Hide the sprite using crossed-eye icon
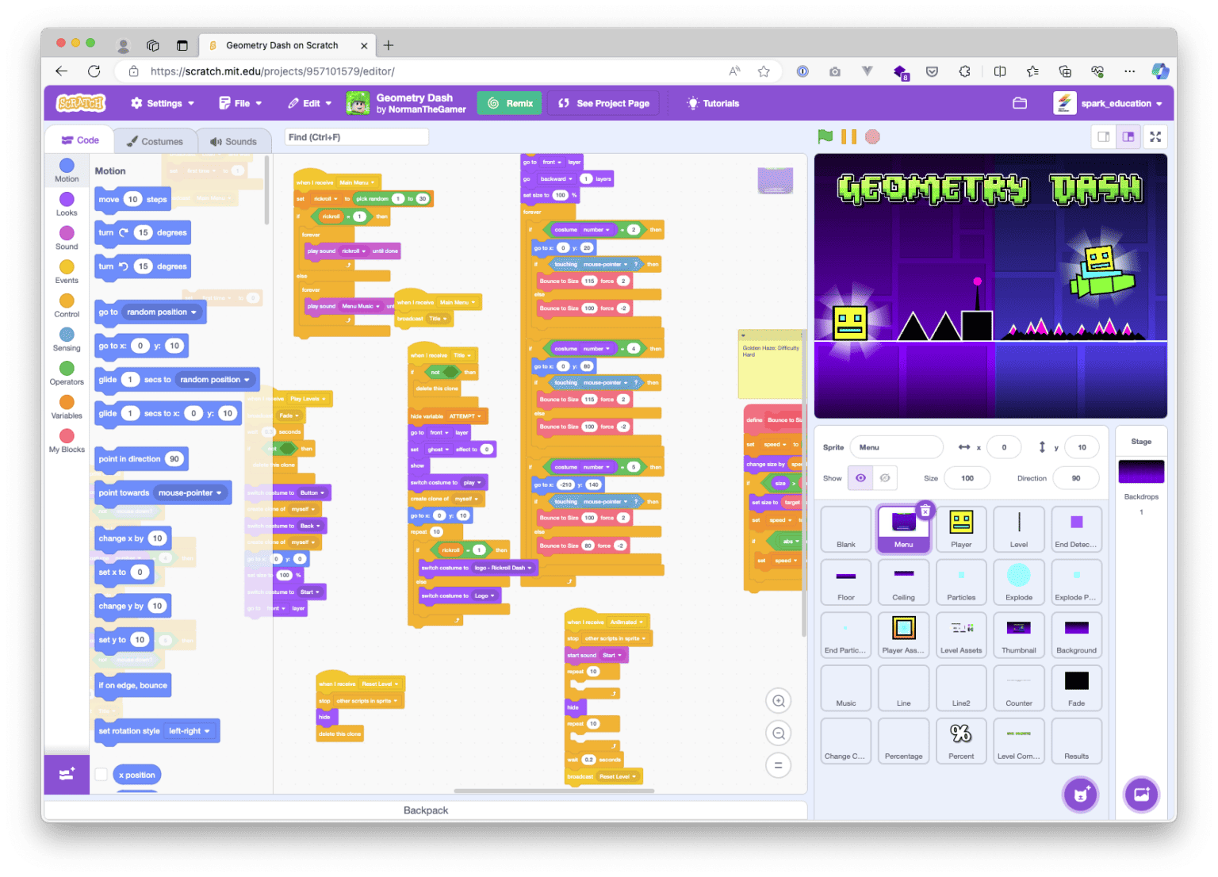 coord(885,478)
